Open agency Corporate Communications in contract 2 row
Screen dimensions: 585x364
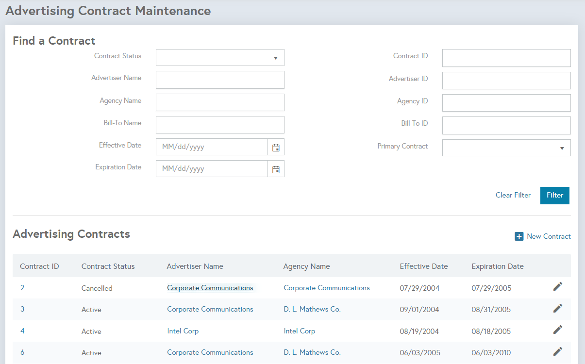[x=327, y=288]
